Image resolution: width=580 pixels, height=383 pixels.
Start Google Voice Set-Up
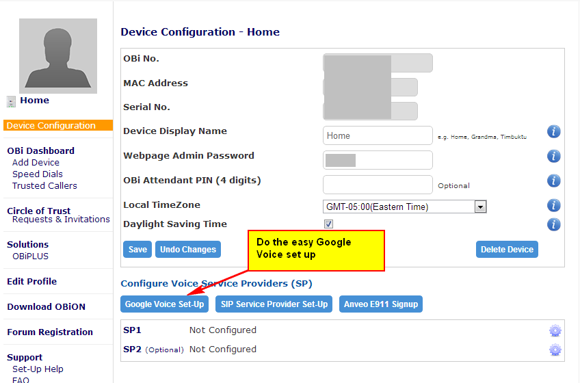[x=164, y=304]
